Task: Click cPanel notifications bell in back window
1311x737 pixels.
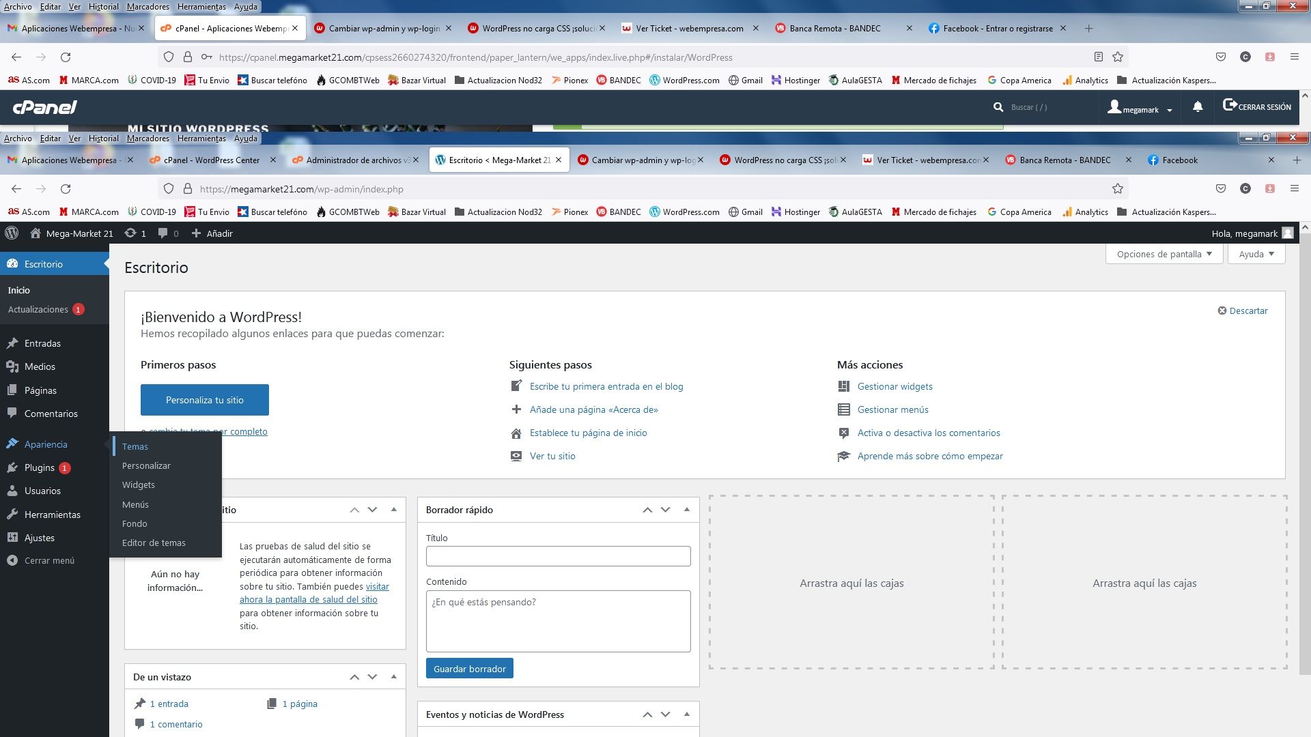Action: click(1198, 107)
